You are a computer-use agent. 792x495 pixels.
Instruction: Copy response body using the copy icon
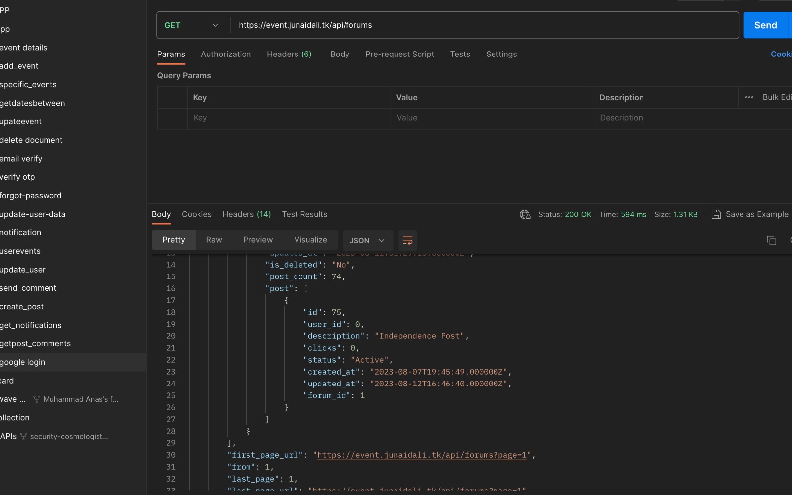point(771,240)
